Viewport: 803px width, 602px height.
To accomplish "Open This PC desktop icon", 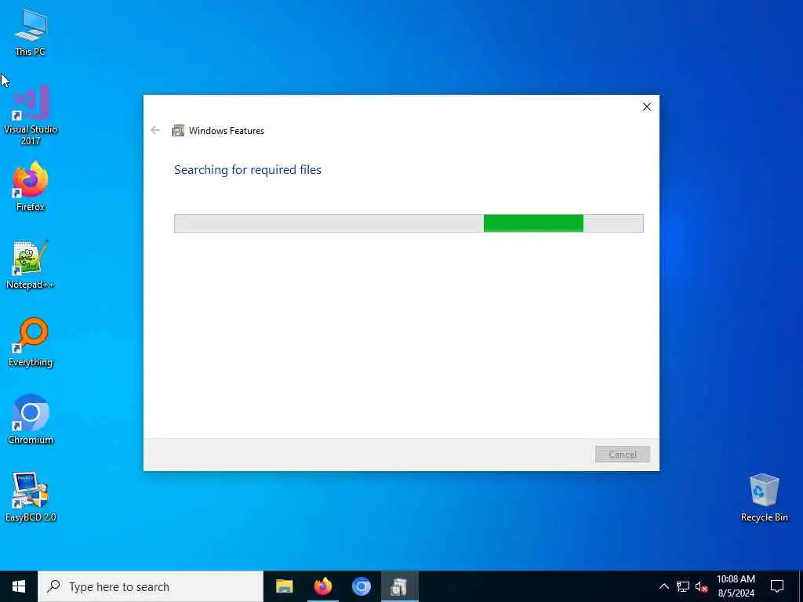I will pos(31,33).
